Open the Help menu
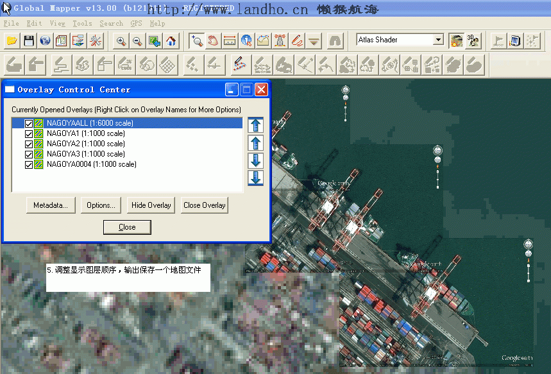The width and height of the screenshot is (551, 374). click(x=157, y=24)
